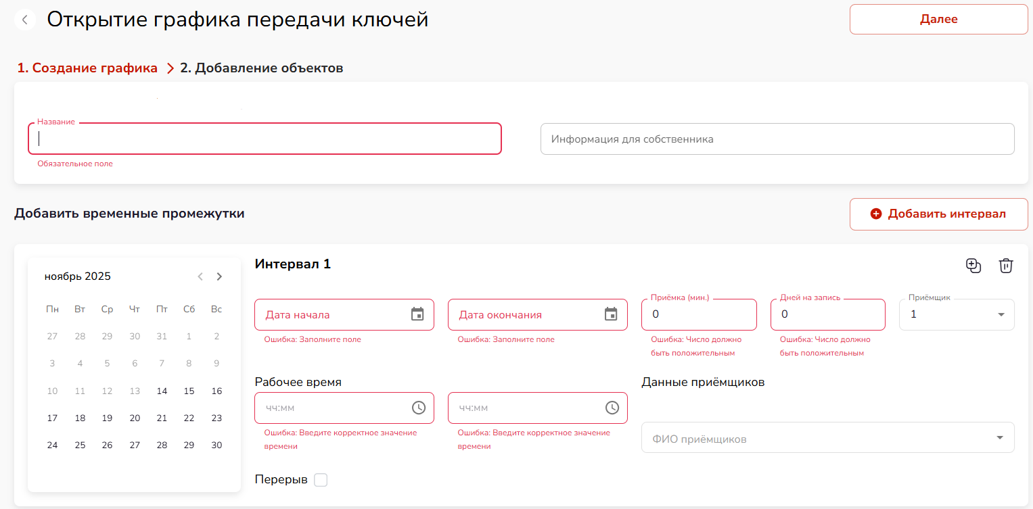Open the Приёмщик dropdown
The width and height of the screenshot is (1033, 509).
957,314
